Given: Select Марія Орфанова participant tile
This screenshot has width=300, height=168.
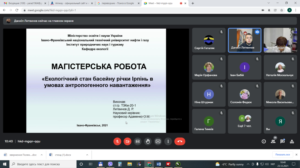Looking at the screenshot, I should coord(209,67).
